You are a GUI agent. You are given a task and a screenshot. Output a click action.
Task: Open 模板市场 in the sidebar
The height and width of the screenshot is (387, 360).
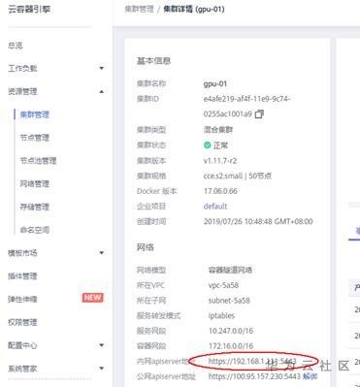click(x=22, y=253)
